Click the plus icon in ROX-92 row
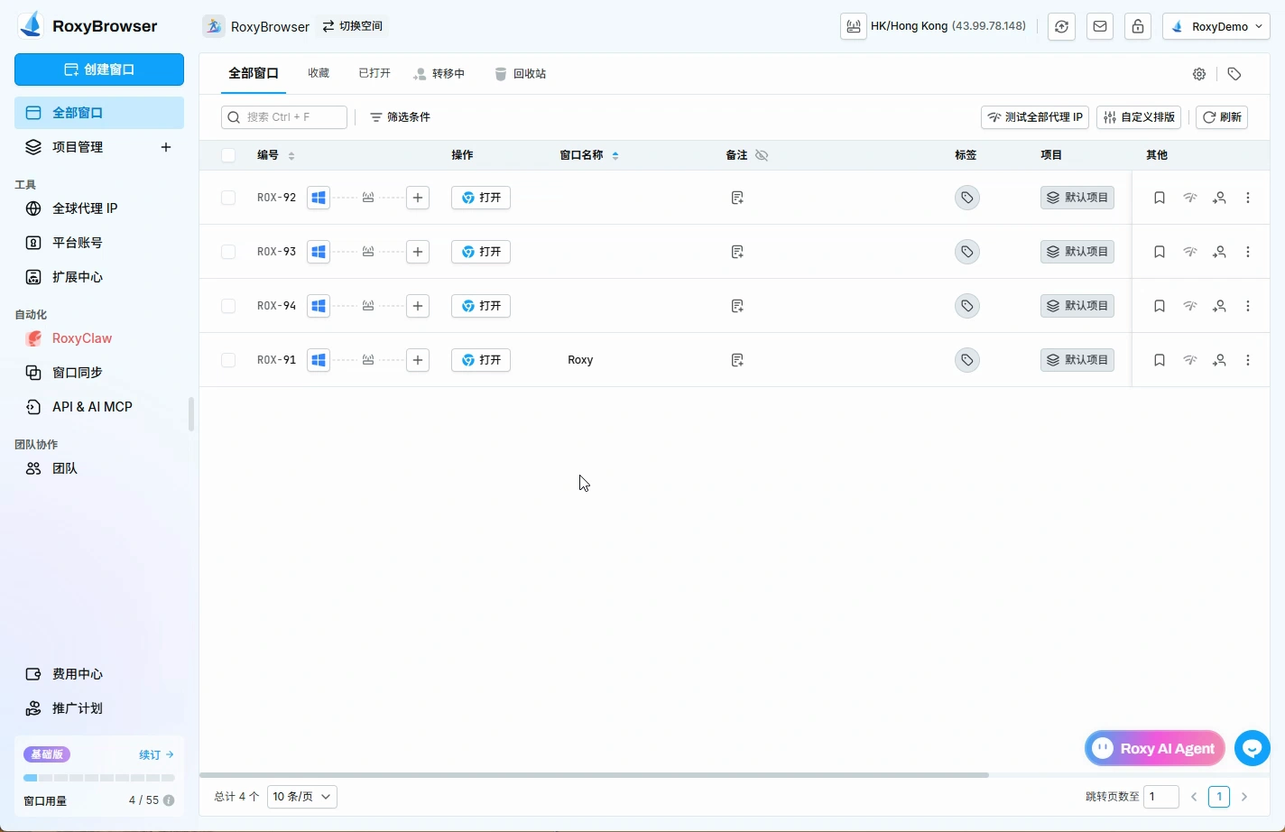The width and height of the screenshot is (1285, 832). 418,198
